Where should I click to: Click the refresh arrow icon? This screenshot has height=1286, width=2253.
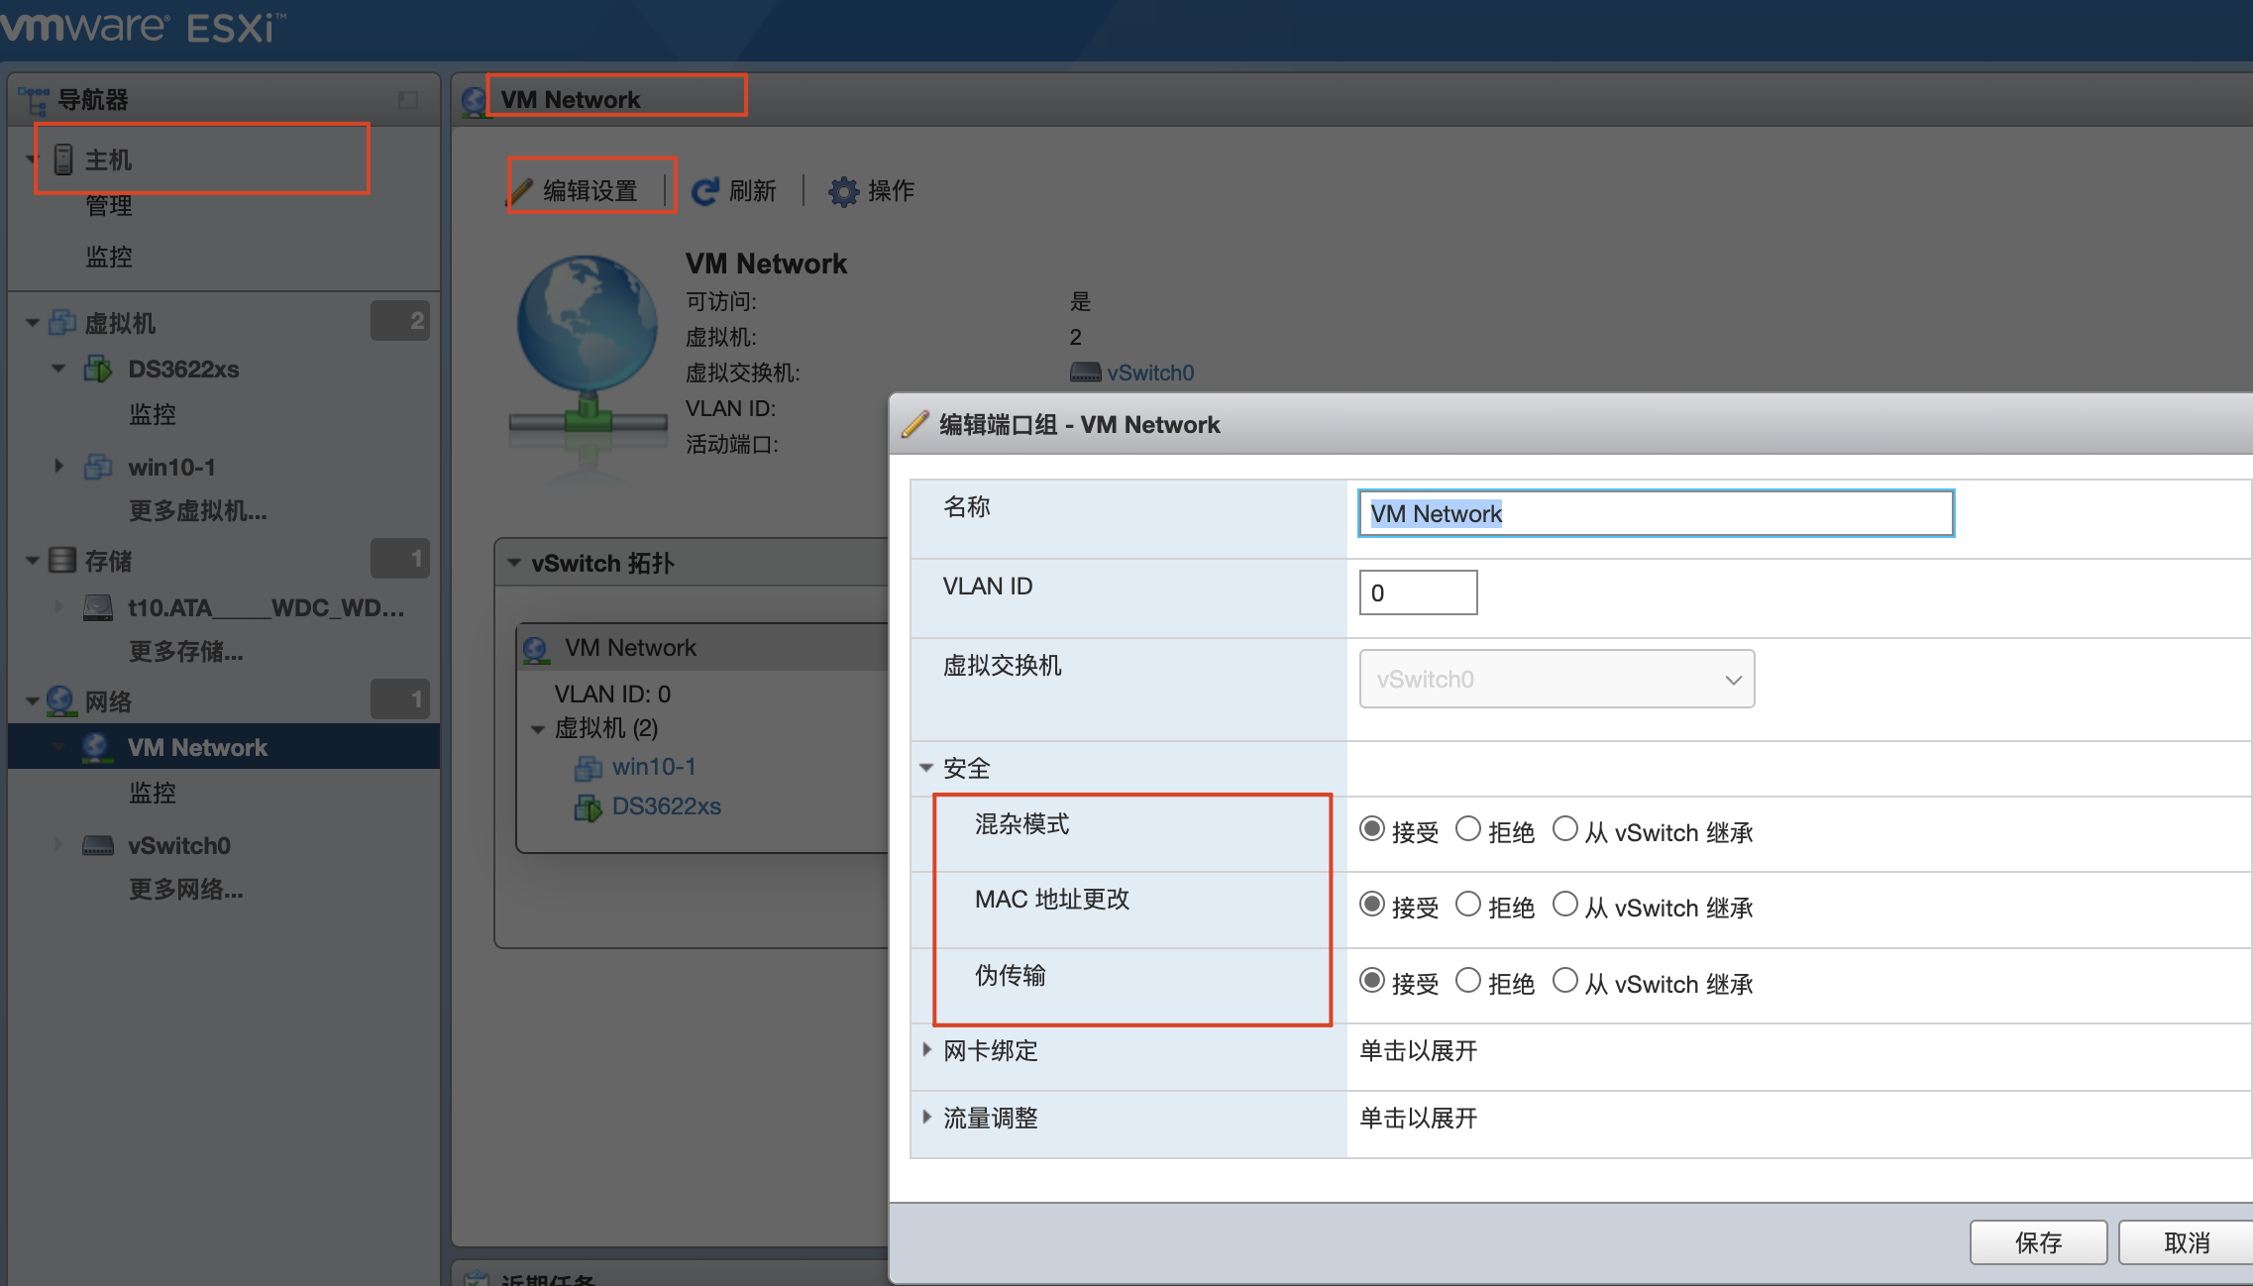[x=704, y=191]
